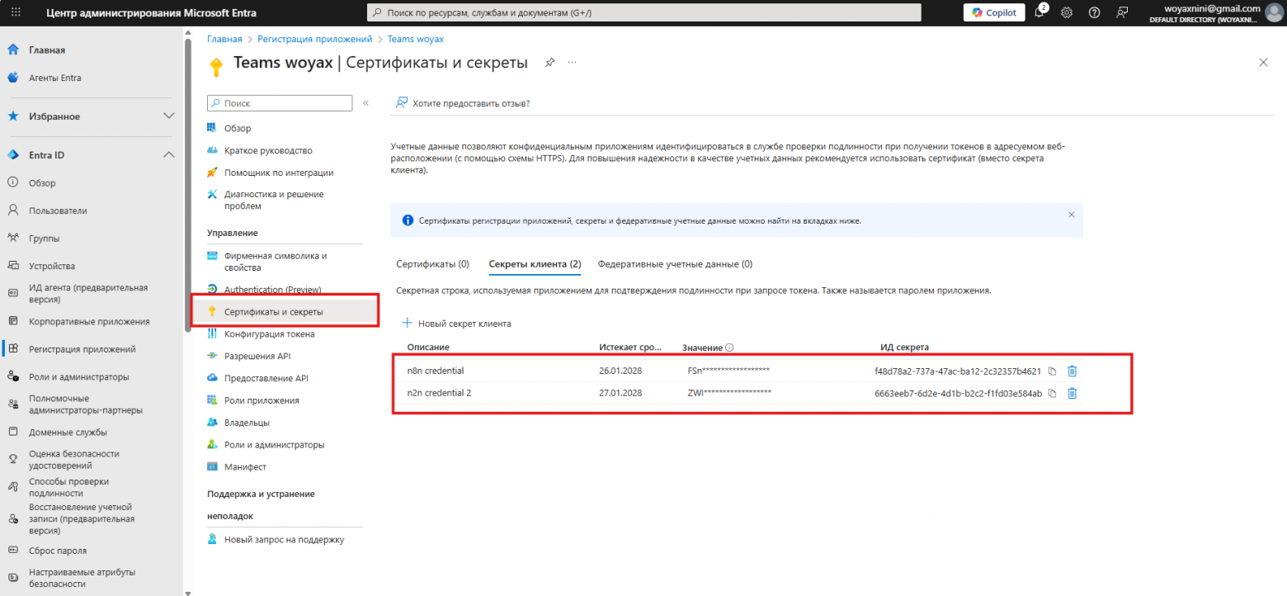Image resolution: width=1287 pixels, height=596 pixels.
Task: Dismiss the blue info banner
Action: click(1071, 215)
